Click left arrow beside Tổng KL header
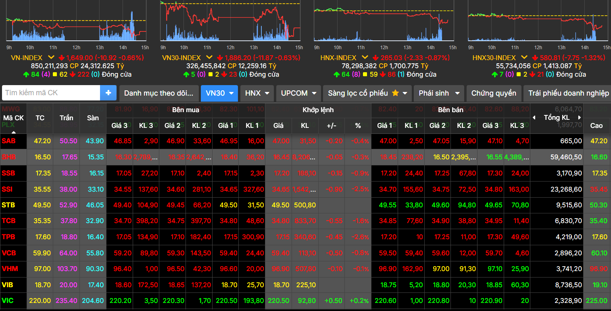The width and height of the screenshot is (611, 311). (x=534, y=118)
